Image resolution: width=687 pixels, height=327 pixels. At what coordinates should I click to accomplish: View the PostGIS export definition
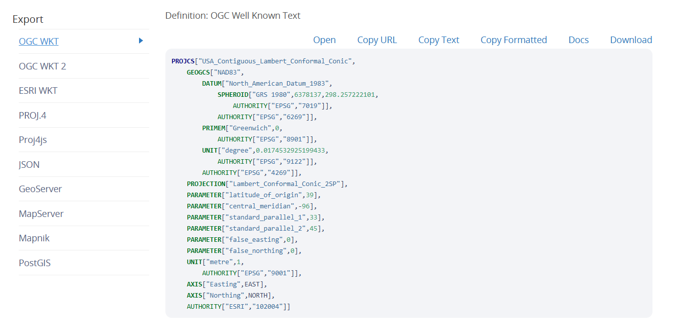[x=35, y=263]
